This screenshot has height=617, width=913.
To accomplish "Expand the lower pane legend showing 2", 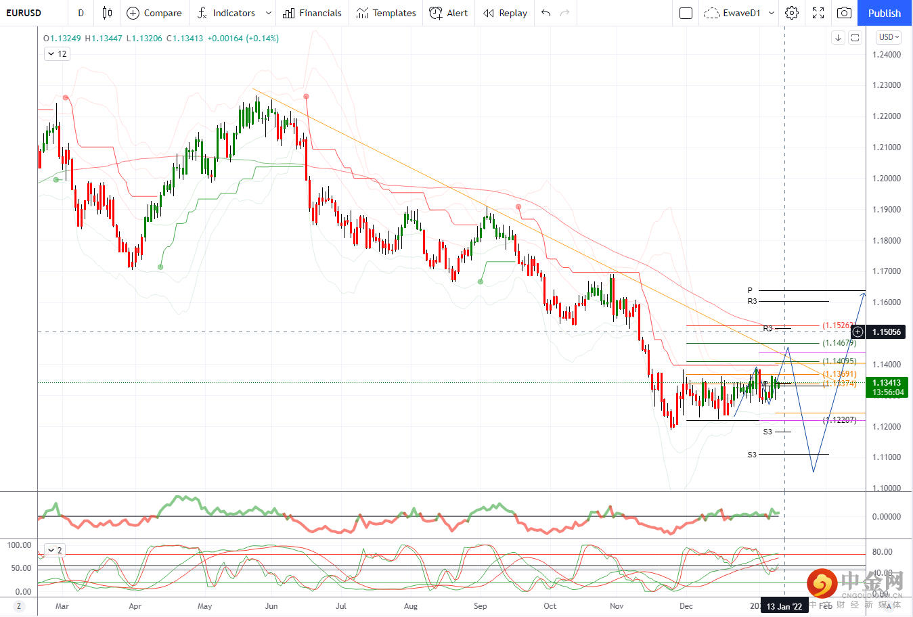I will click(54, 550).
